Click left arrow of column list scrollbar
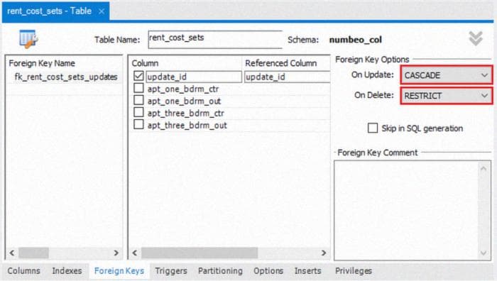The image size is (497, 281). [x=135, y=253]
